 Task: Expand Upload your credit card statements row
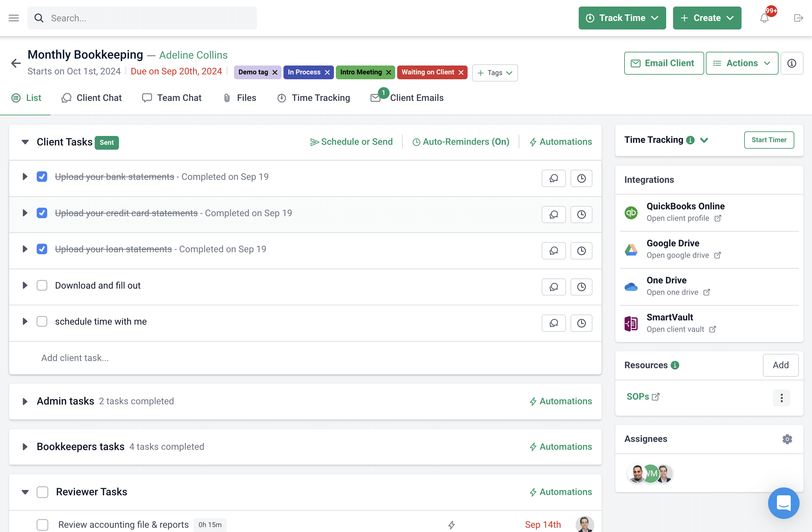pos(25,213)
